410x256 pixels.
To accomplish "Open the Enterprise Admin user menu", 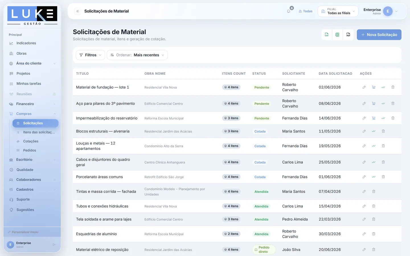I will click(381, 11).
